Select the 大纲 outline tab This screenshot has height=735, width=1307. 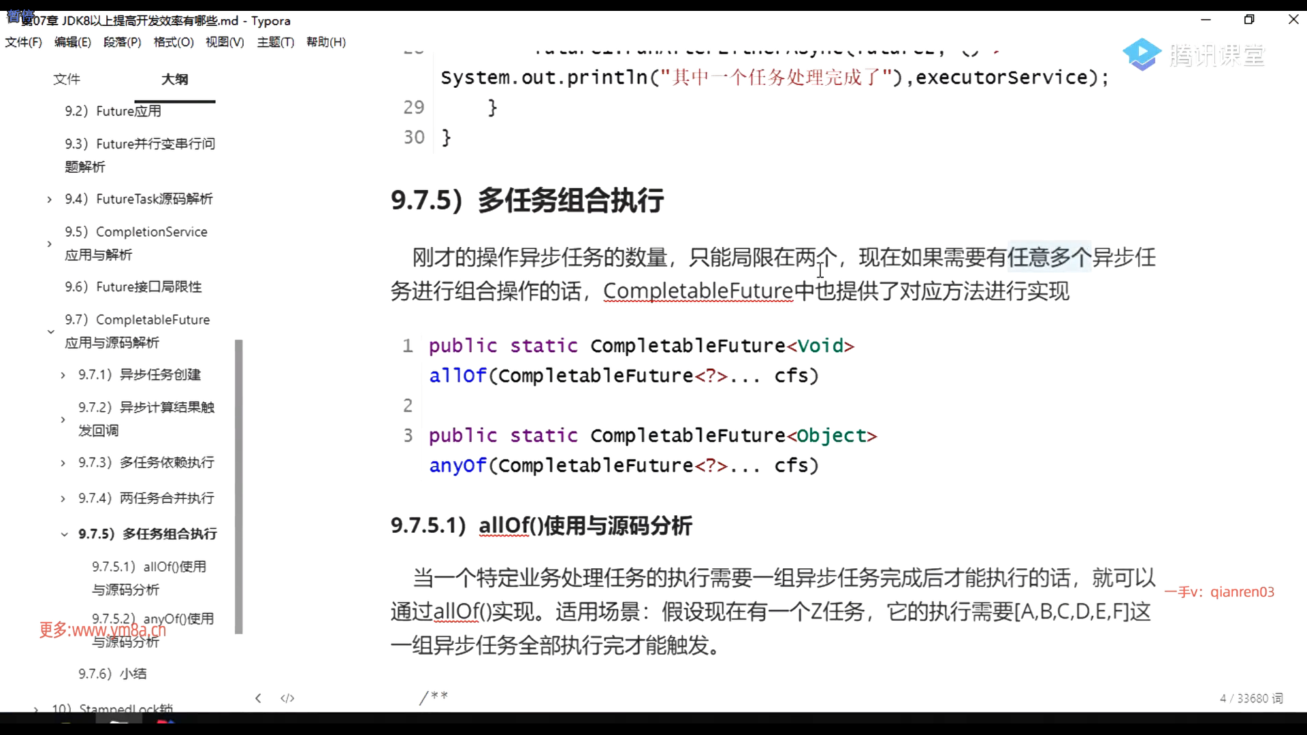click(x=174, y=79)
